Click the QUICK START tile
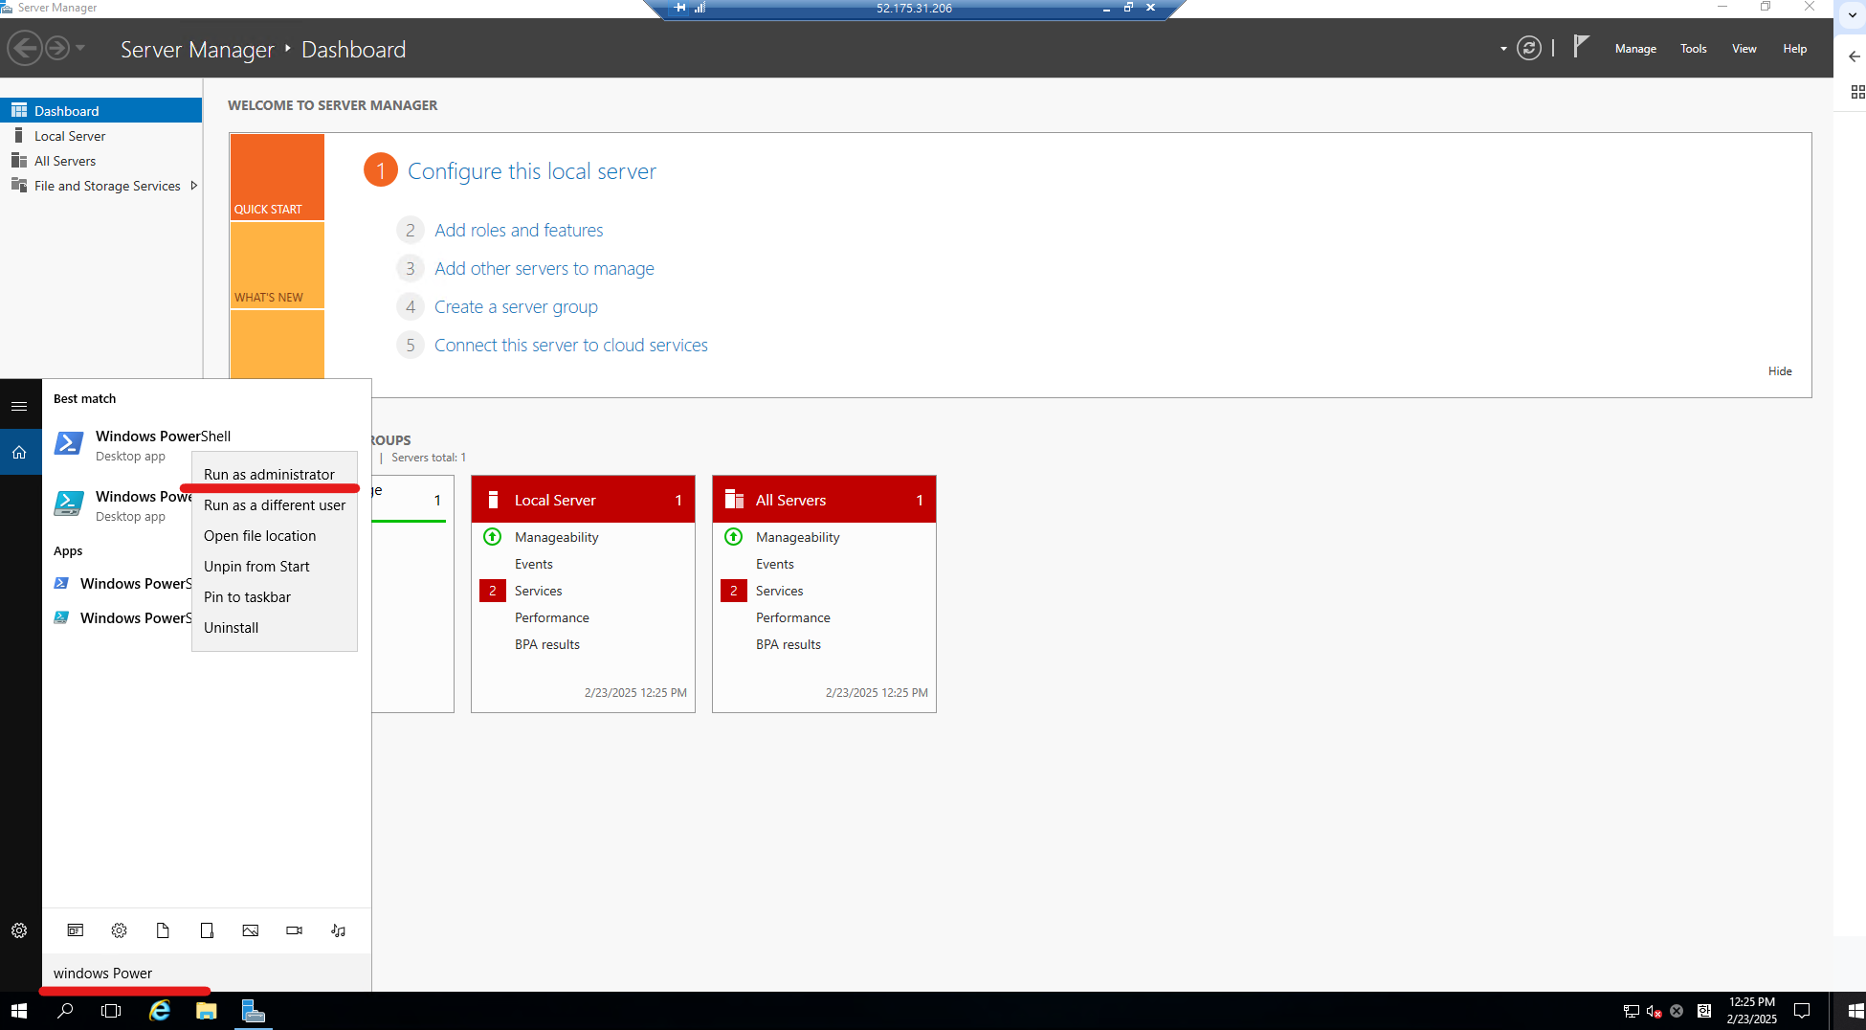The height and width of the screenshot is (1030, 1866). (278, 177)
